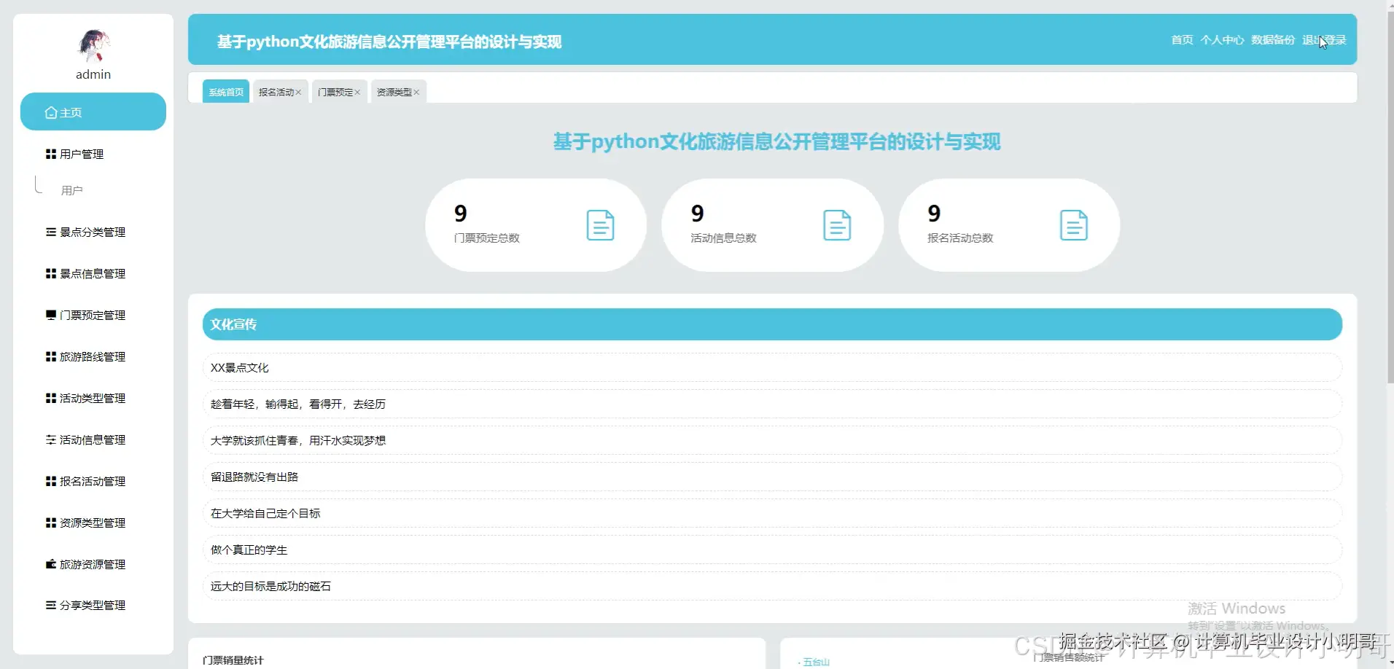Expand the 分享类型管理 menu

(93, 605)
